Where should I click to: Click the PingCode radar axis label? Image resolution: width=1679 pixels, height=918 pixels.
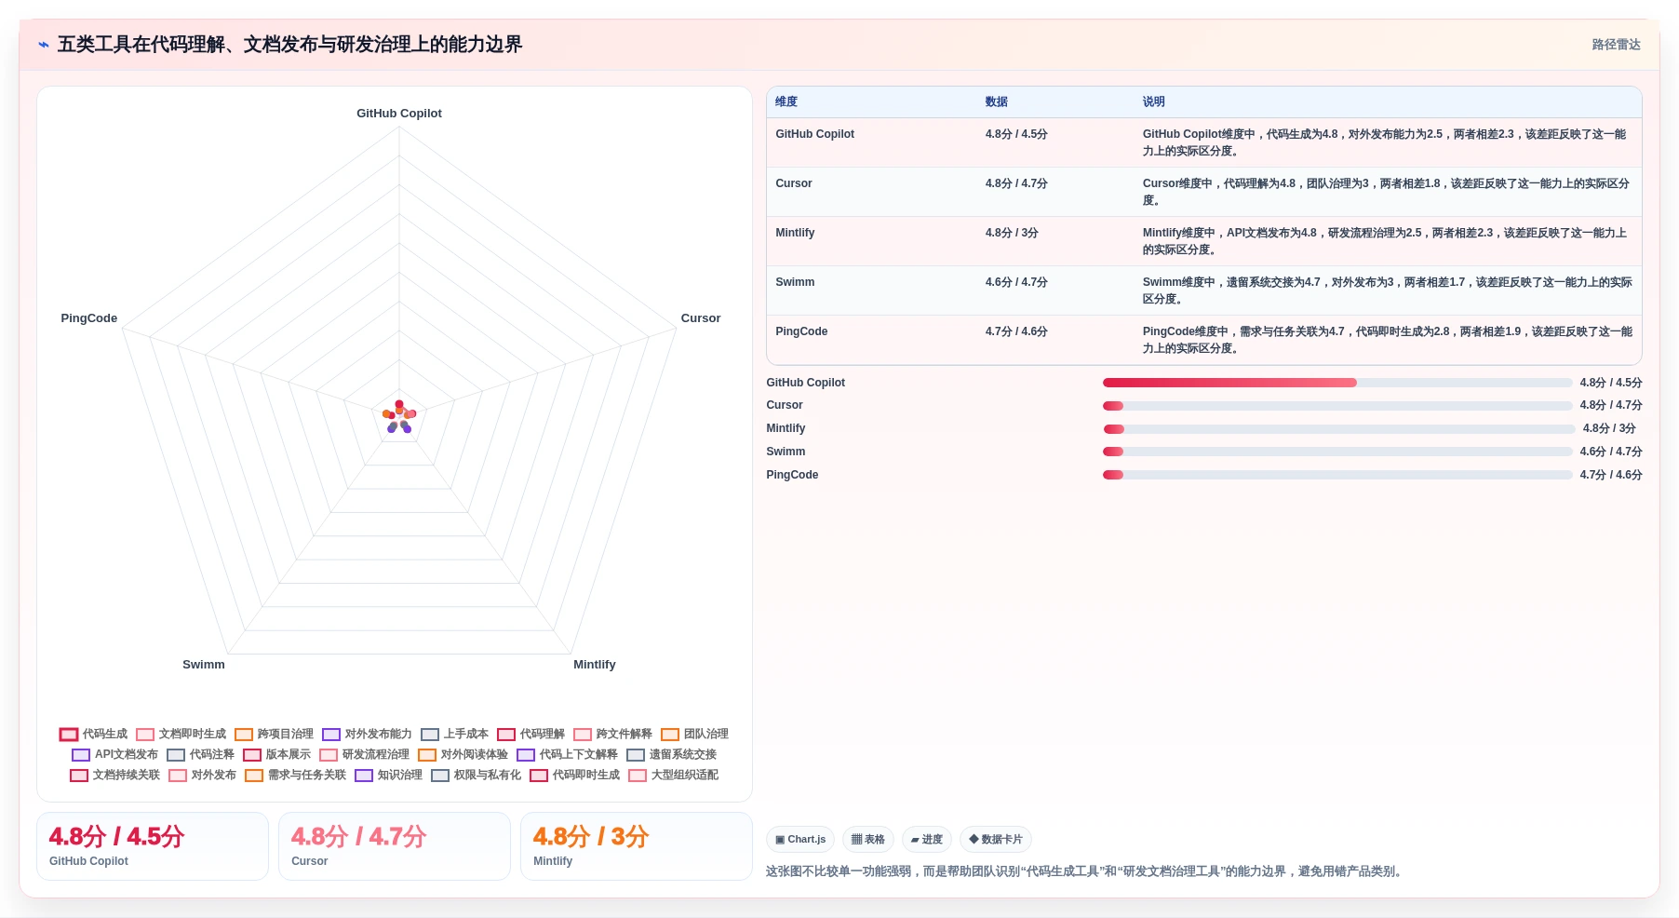point(89,318)
